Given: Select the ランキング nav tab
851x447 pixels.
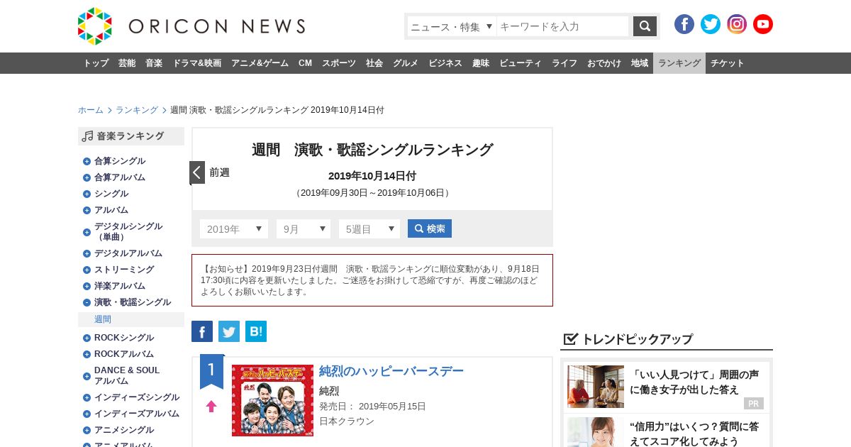Looking at the screenshot, I should click(679, 63).
